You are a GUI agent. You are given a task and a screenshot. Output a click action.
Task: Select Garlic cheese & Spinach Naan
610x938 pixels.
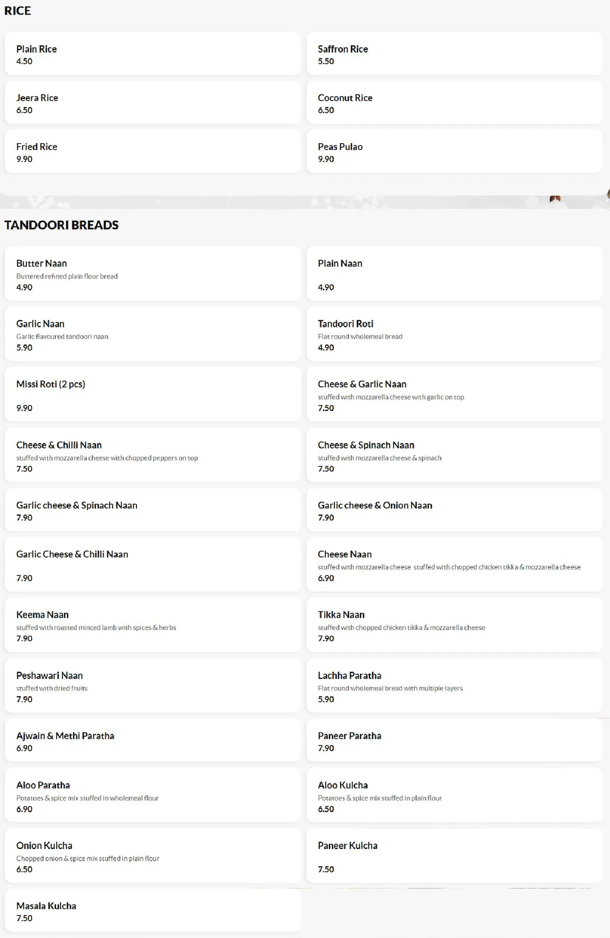pos(152,510)
